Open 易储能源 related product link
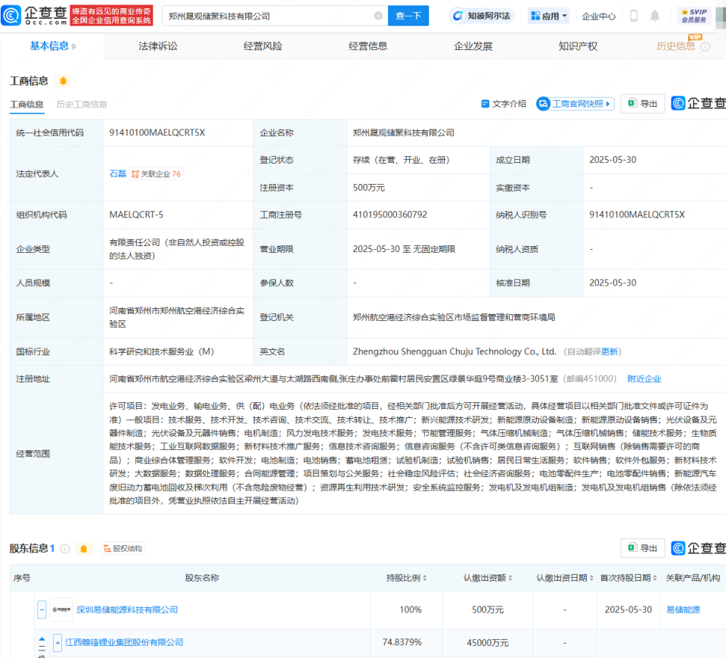Screen dimensions: 726x658 683,610
